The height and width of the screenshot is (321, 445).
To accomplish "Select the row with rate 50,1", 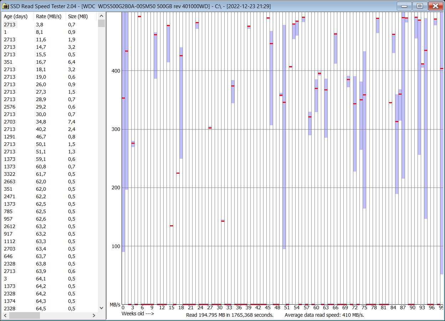I will pos(50,144).
